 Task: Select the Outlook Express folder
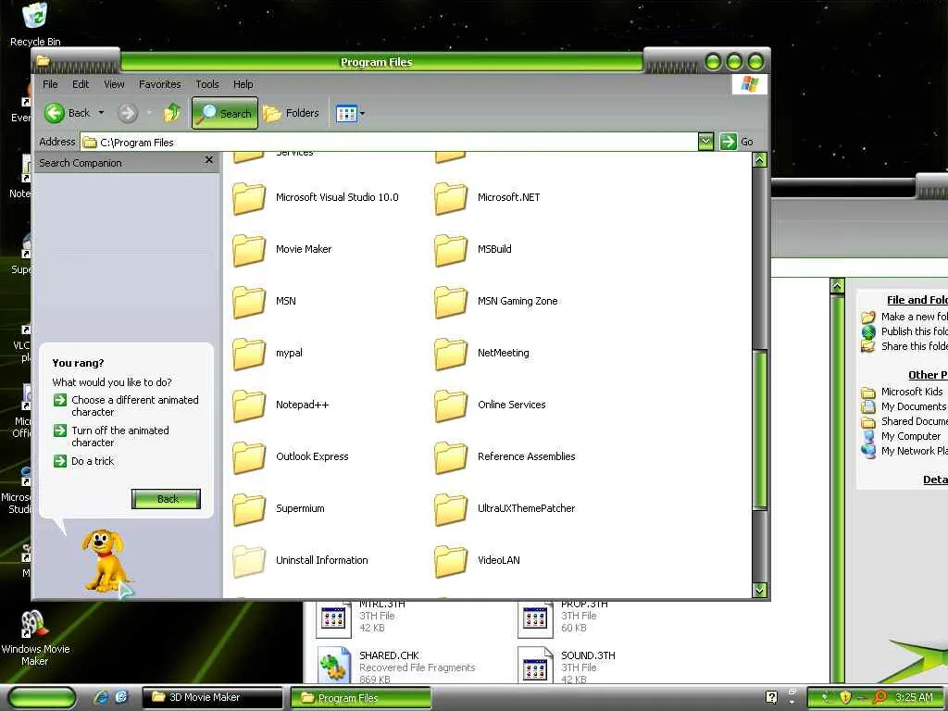point(291,457)
